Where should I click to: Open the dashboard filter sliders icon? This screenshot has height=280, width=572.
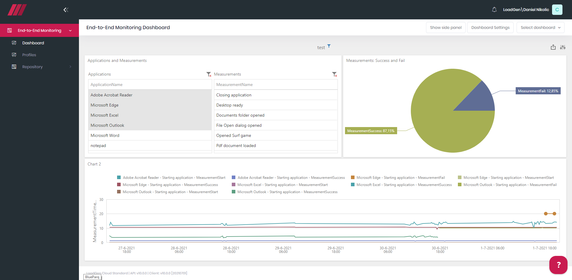pyautogui.click(x=562, y=47)
